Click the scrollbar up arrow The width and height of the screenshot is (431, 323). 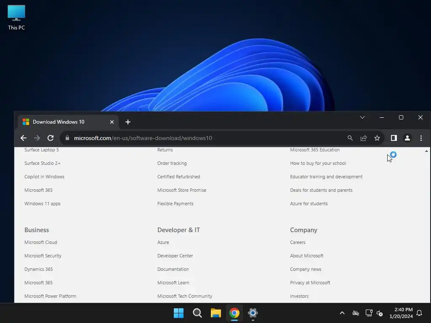426,151
